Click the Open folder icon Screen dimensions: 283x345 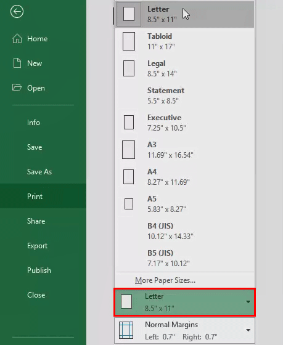coord(17,87)
